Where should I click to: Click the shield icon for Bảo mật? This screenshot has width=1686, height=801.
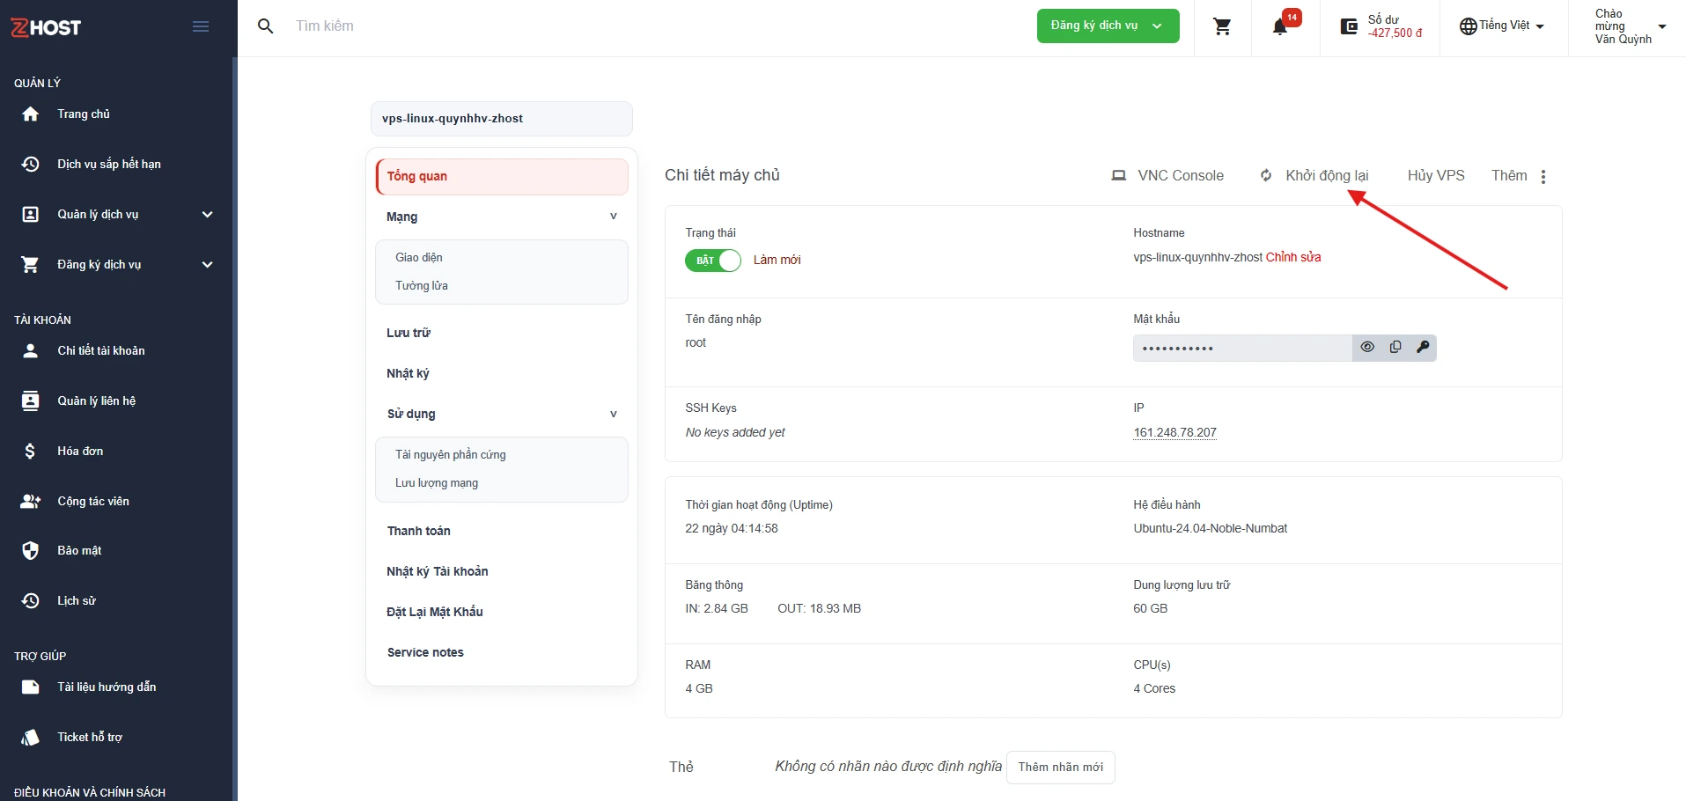(x=31, y=551)
